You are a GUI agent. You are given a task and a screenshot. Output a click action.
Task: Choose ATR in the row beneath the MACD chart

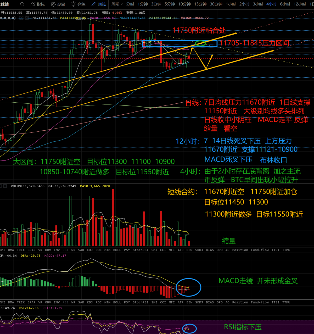[181, 302]
